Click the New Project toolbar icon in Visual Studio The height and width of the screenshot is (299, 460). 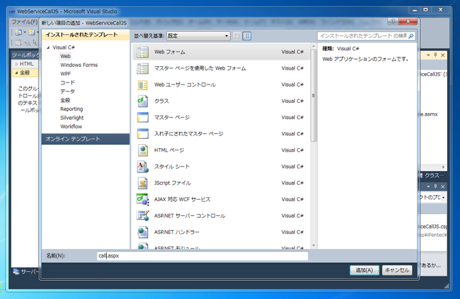coord(18,32)
